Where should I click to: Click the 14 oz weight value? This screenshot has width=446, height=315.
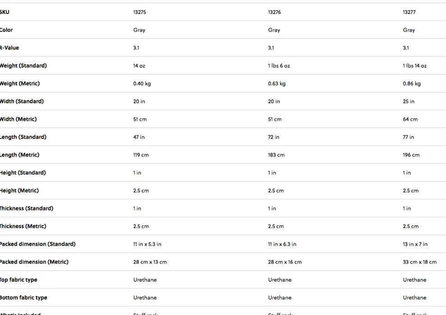point(139,66)
